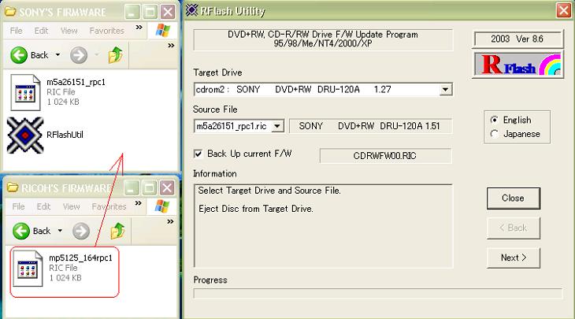
Task: Open Favorites menu in SONY'S FIRMWARE window
Action: (106, 31)
